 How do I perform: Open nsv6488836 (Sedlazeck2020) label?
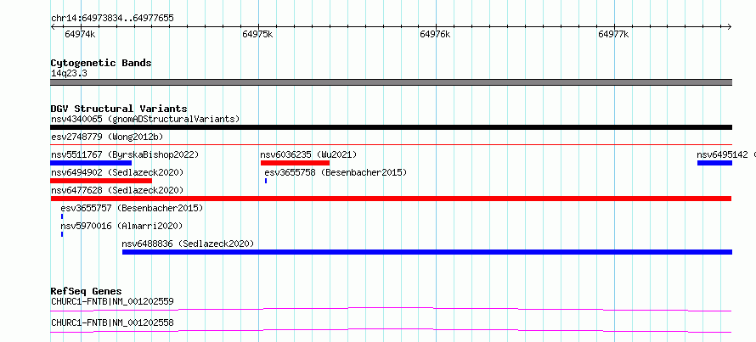(x=188, y=244)
